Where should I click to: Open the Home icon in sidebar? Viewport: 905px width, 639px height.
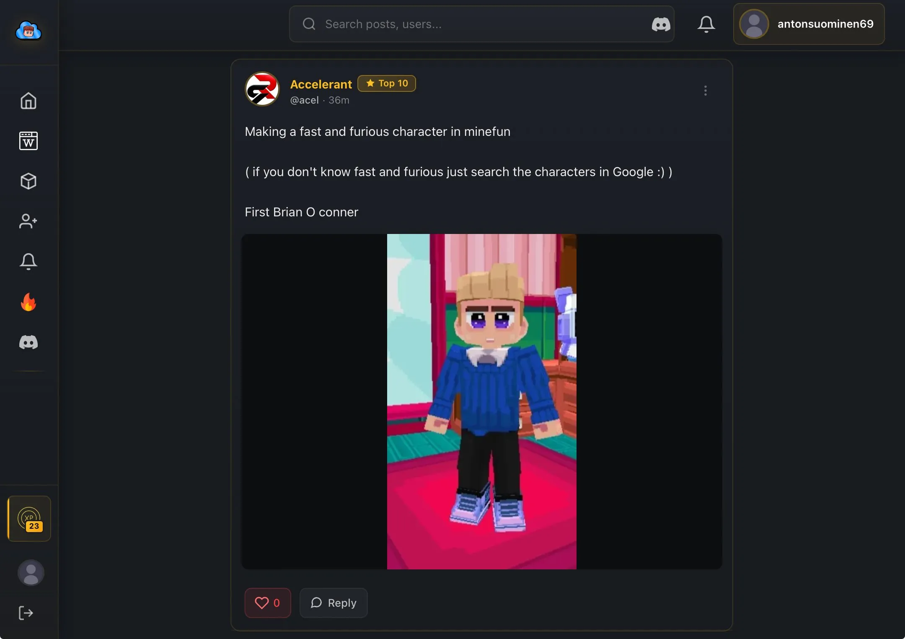tap(28, 101)
